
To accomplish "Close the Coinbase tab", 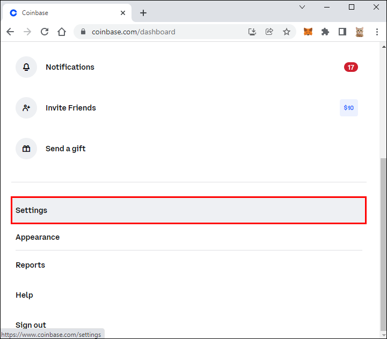I will tap(123, 13).
